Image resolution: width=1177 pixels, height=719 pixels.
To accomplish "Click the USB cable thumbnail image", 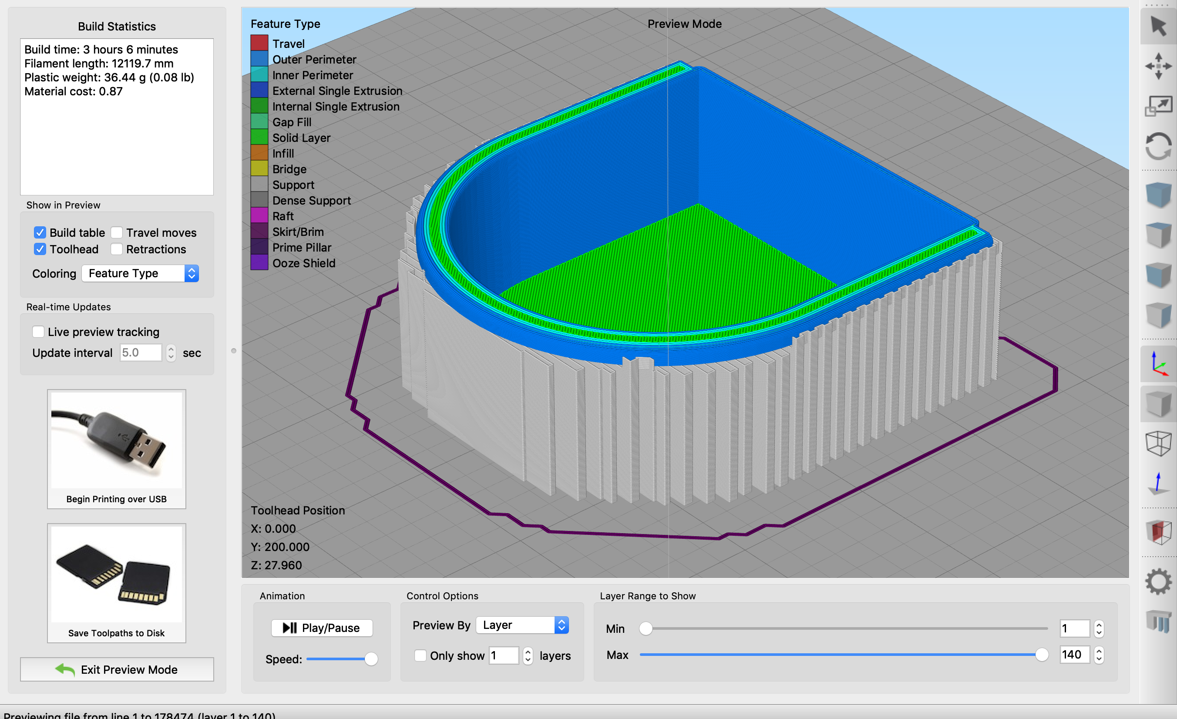I will point(117,440).
